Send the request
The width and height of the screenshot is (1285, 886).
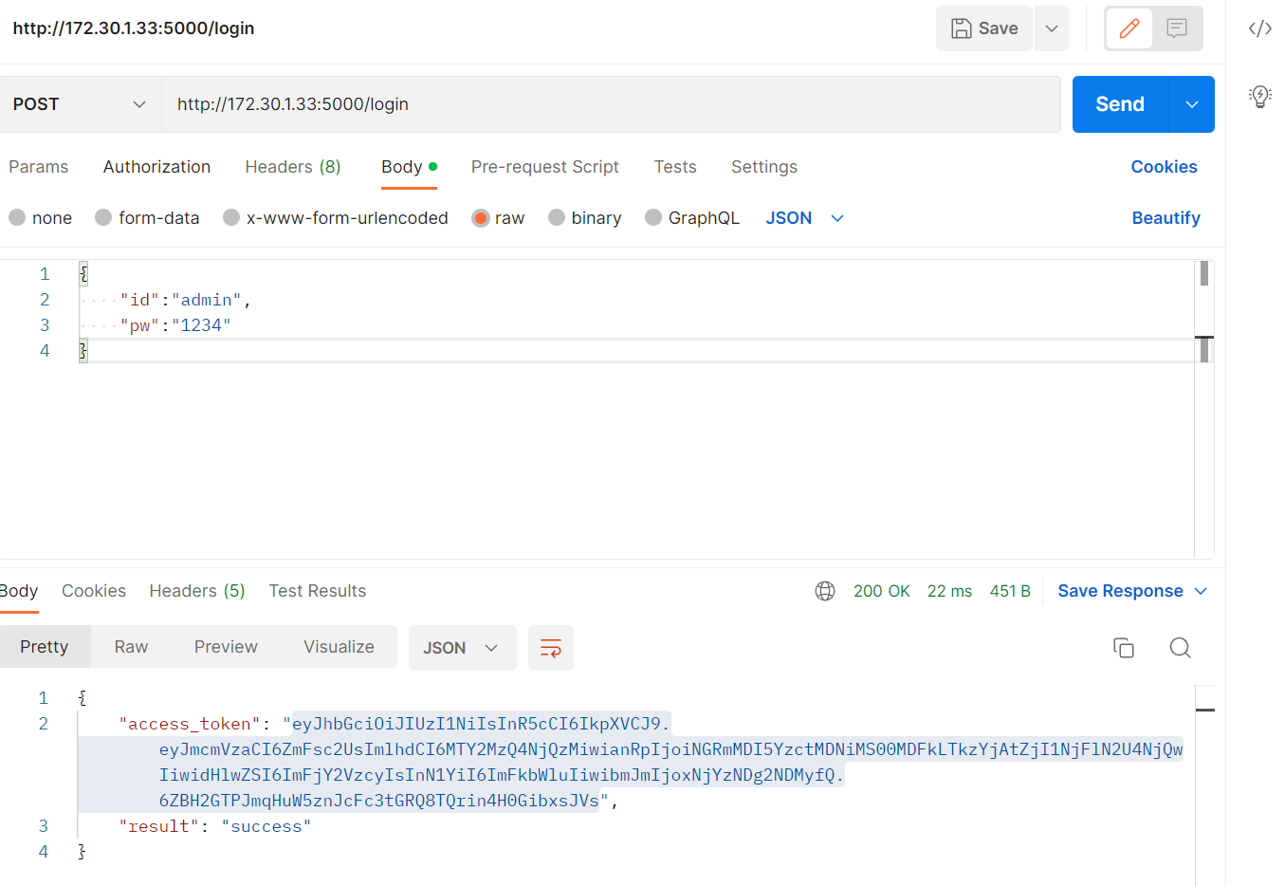point(1120,104)
